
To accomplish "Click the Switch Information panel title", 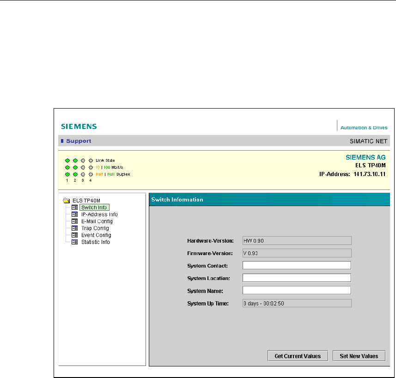I will point(177,200).
